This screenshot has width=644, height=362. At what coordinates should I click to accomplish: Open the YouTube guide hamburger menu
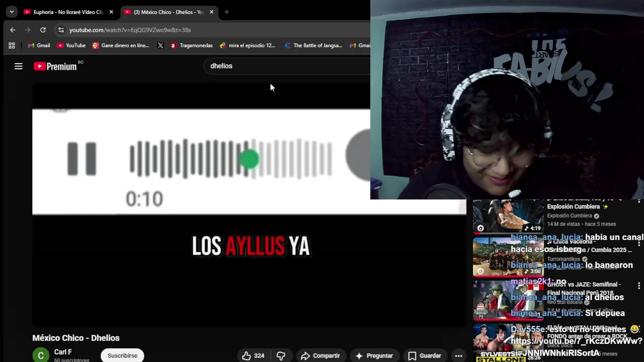pos(19,66)
